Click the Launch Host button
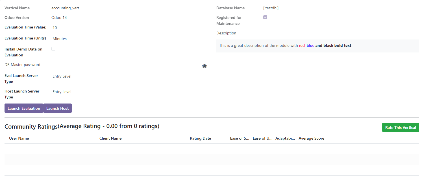 tap(58, 108)
